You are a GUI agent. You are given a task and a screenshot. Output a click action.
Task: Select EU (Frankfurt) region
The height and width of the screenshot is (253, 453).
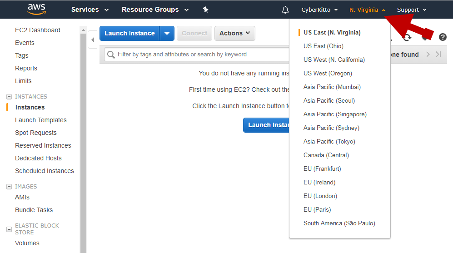click(x=322, y=169)
